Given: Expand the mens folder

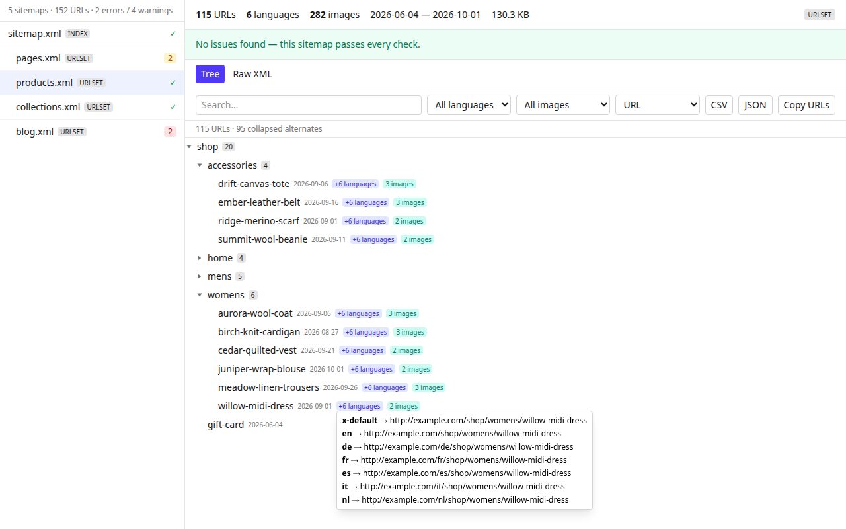Looking at the screenshot, I should tap(200, 276).
